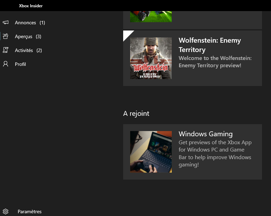Select the Aperçus (3) menu item
The width and height of the screenshot is (271, 216).
pyautogui.click(x=28, y=36)
